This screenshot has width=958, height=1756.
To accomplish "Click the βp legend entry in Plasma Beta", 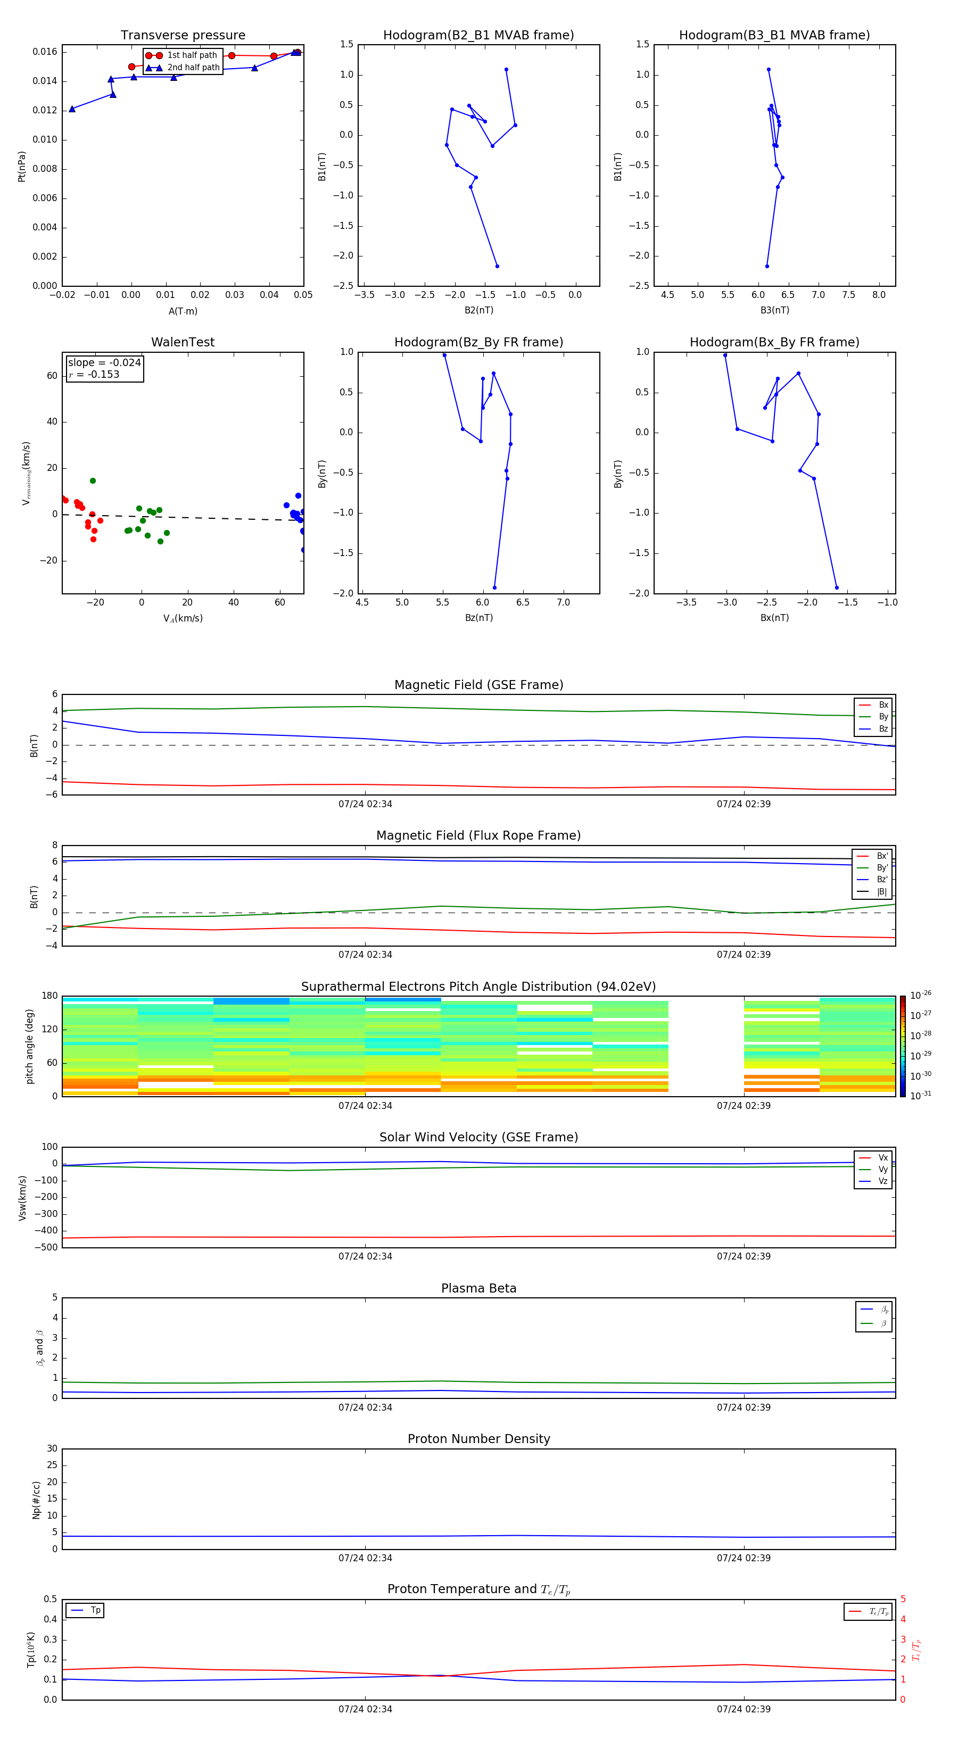I will [874, 1310].
